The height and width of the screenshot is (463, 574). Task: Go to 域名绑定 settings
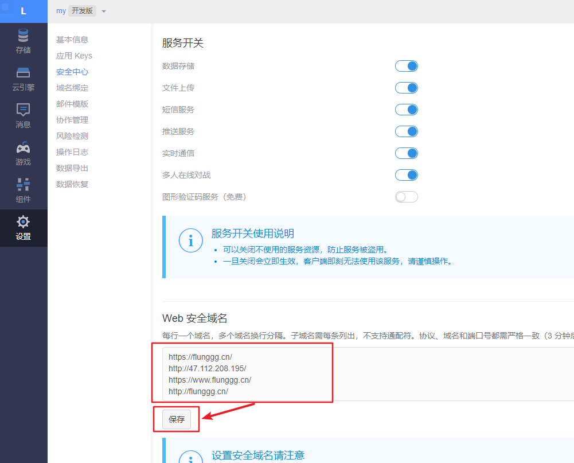coord(72,88)
